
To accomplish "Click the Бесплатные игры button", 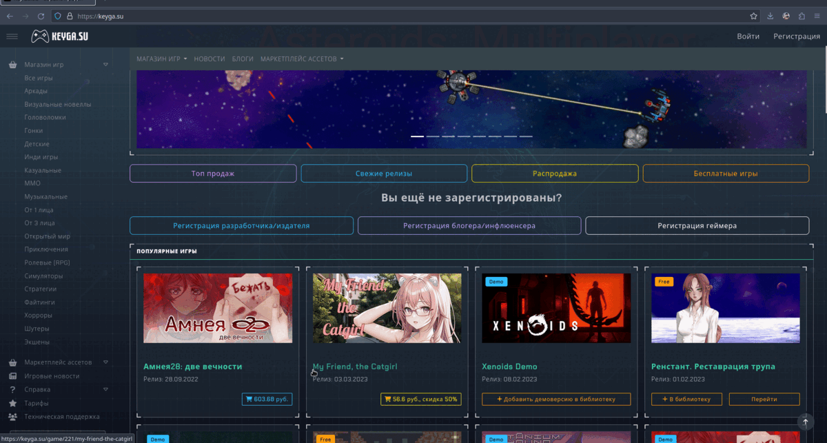I will coord(726,174).
